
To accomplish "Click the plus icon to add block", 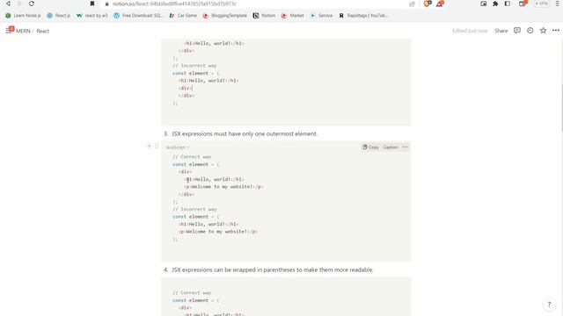I will pyautogui.click(x=149, y=146).
